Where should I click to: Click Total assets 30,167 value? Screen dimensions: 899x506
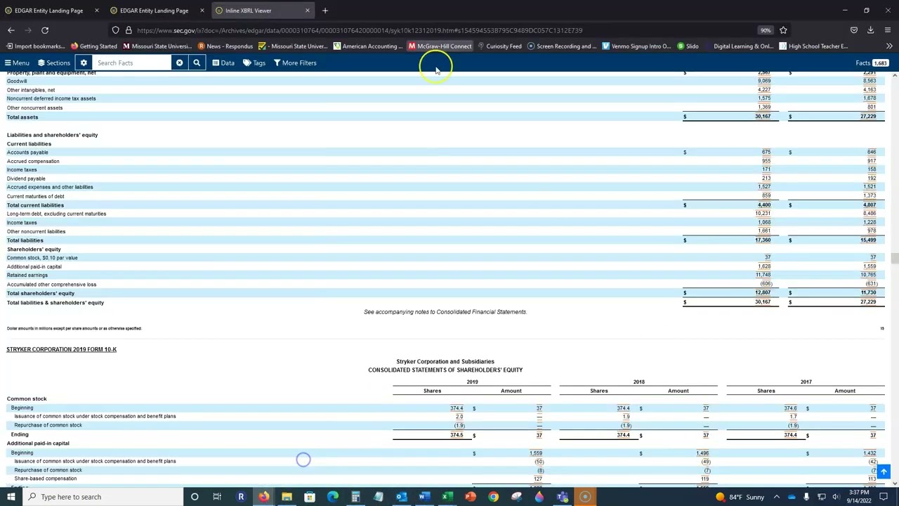tap(763, 117)
